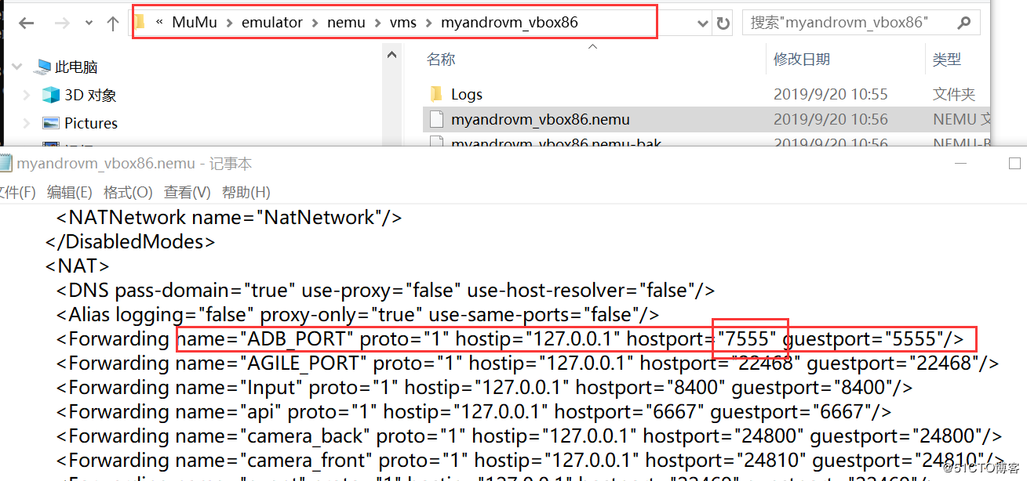
Task: Click myandrovm_vbox86 breadcrumb segment
Action: (x=509, y=23)
